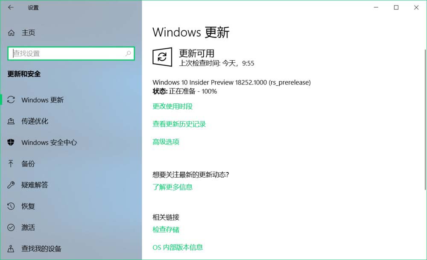The image size is (427, 260).
Task: Open 激活 activation checkmark icon
Action: click(x=11, y=227)
